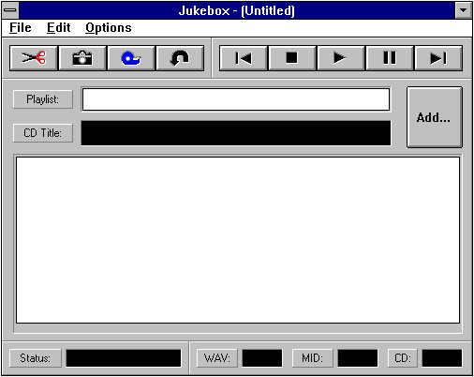Click the black CD Title field
This screenshot has height=377, width=474.
[x=236, y=133]
